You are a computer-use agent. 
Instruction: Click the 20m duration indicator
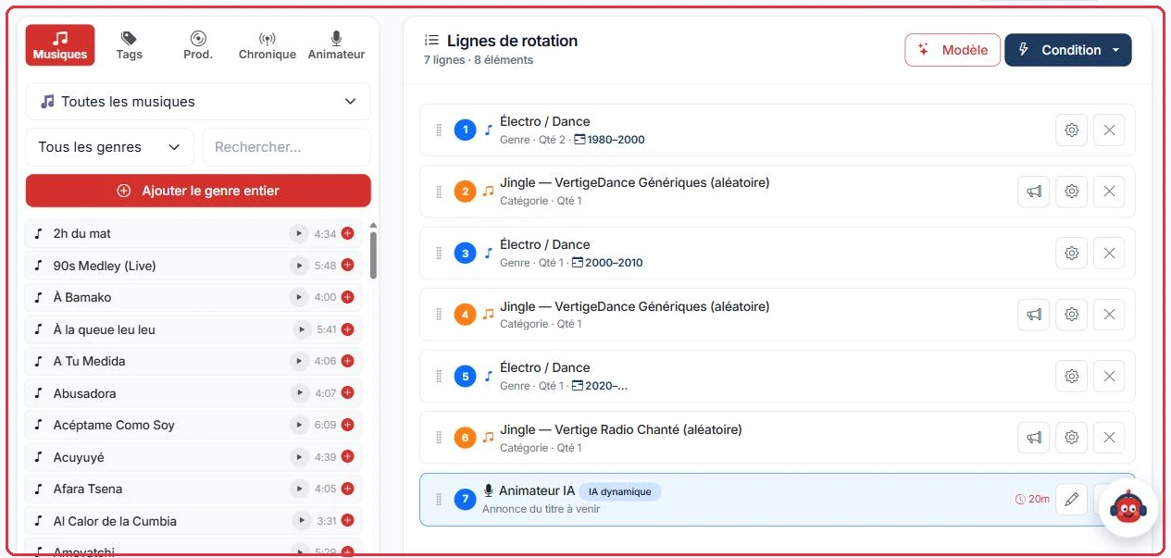pos(1032,500)
